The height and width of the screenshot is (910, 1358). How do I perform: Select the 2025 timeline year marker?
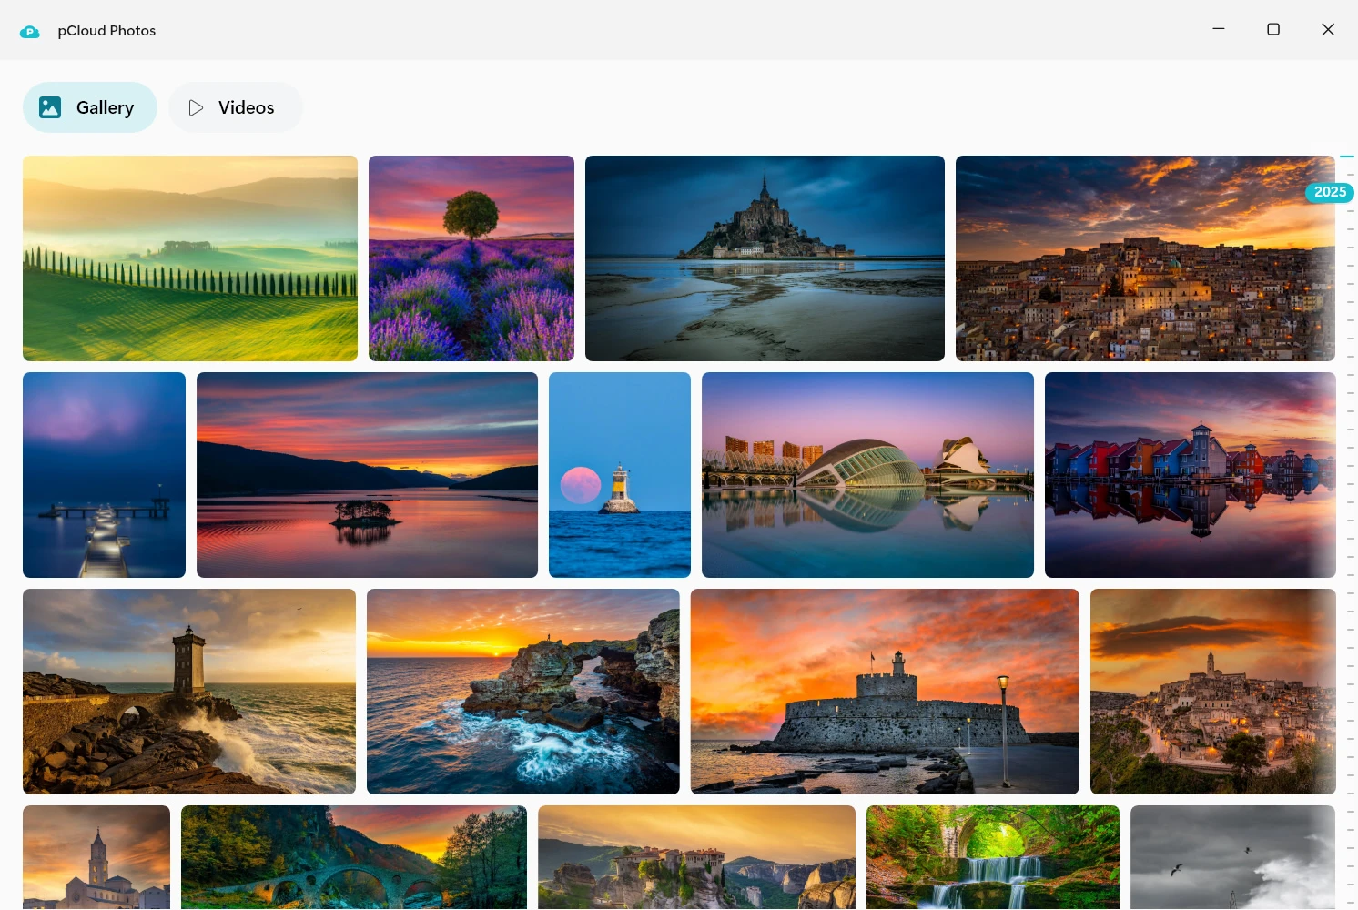1330,192
